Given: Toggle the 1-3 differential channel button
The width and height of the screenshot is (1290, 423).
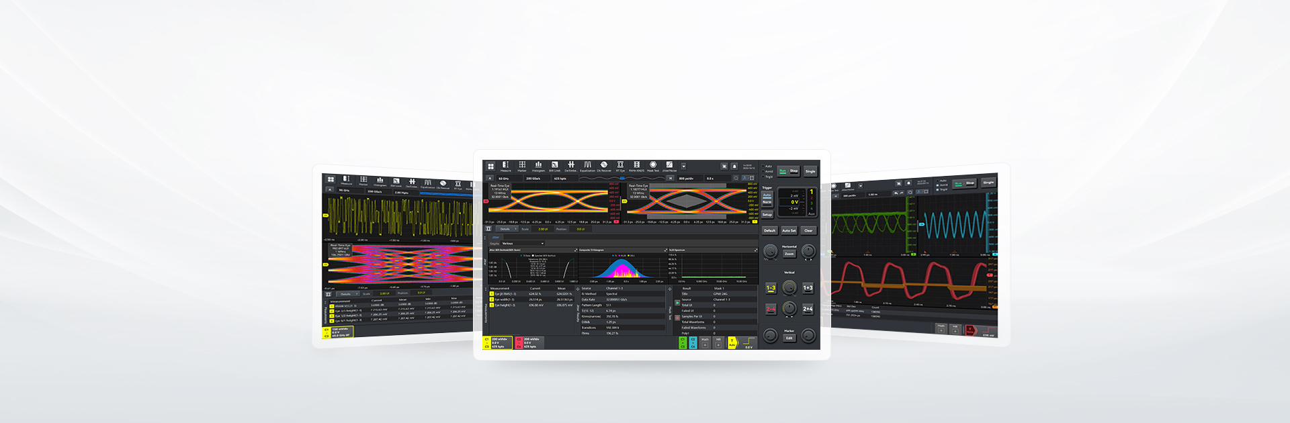Looking at the screenshot, I should (x=771, y=288).
